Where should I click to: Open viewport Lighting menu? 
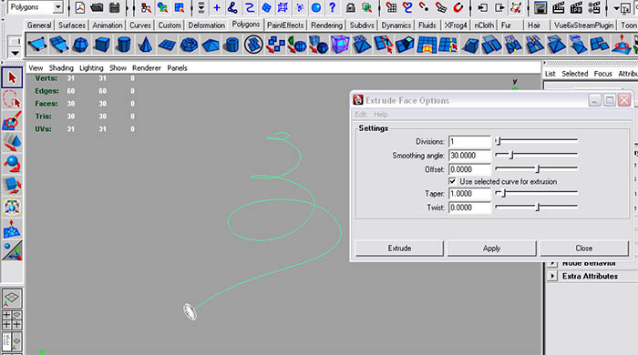tap(91, 68)
